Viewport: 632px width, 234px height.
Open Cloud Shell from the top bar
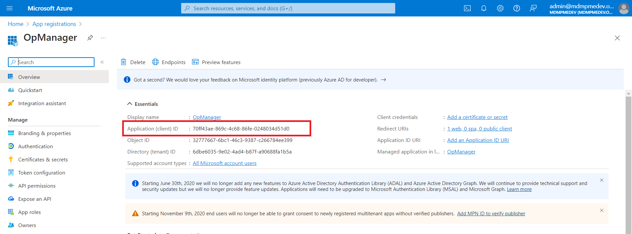(x=467, y=8)
